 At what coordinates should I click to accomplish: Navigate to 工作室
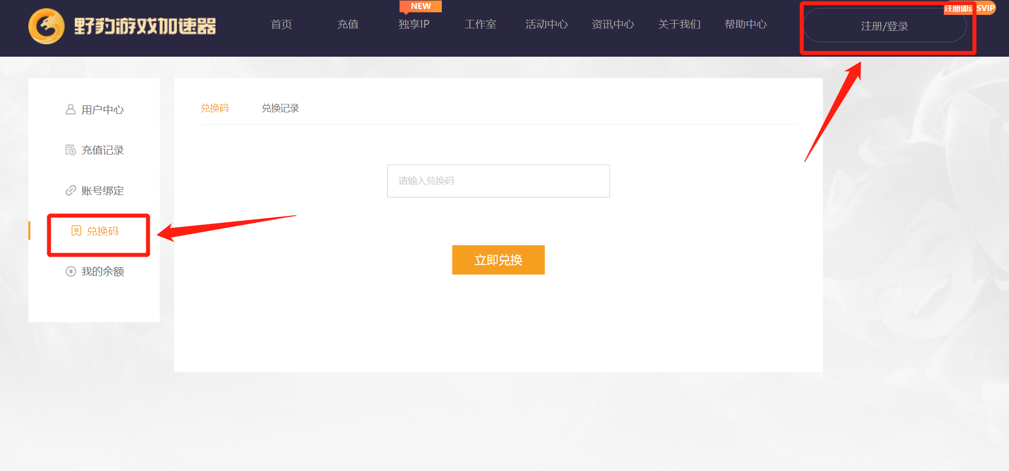pyautogui.click(x=480, y=24)
